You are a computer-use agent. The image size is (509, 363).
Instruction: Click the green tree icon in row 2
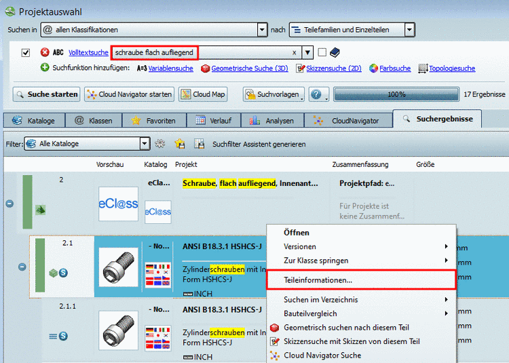(x=40, y=210)
